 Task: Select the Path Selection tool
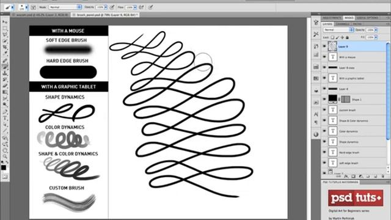pos(5,124)
